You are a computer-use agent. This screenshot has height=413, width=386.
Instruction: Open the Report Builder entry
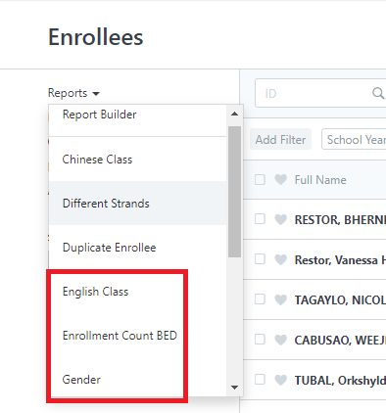(137, 115)
